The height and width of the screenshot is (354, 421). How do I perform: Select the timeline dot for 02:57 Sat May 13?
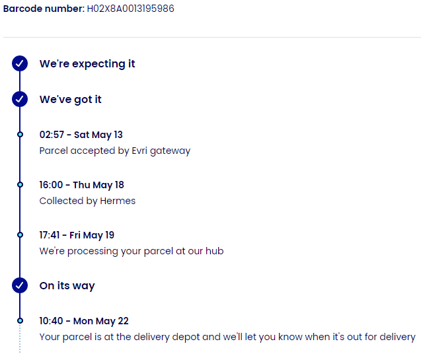(20, 135)
